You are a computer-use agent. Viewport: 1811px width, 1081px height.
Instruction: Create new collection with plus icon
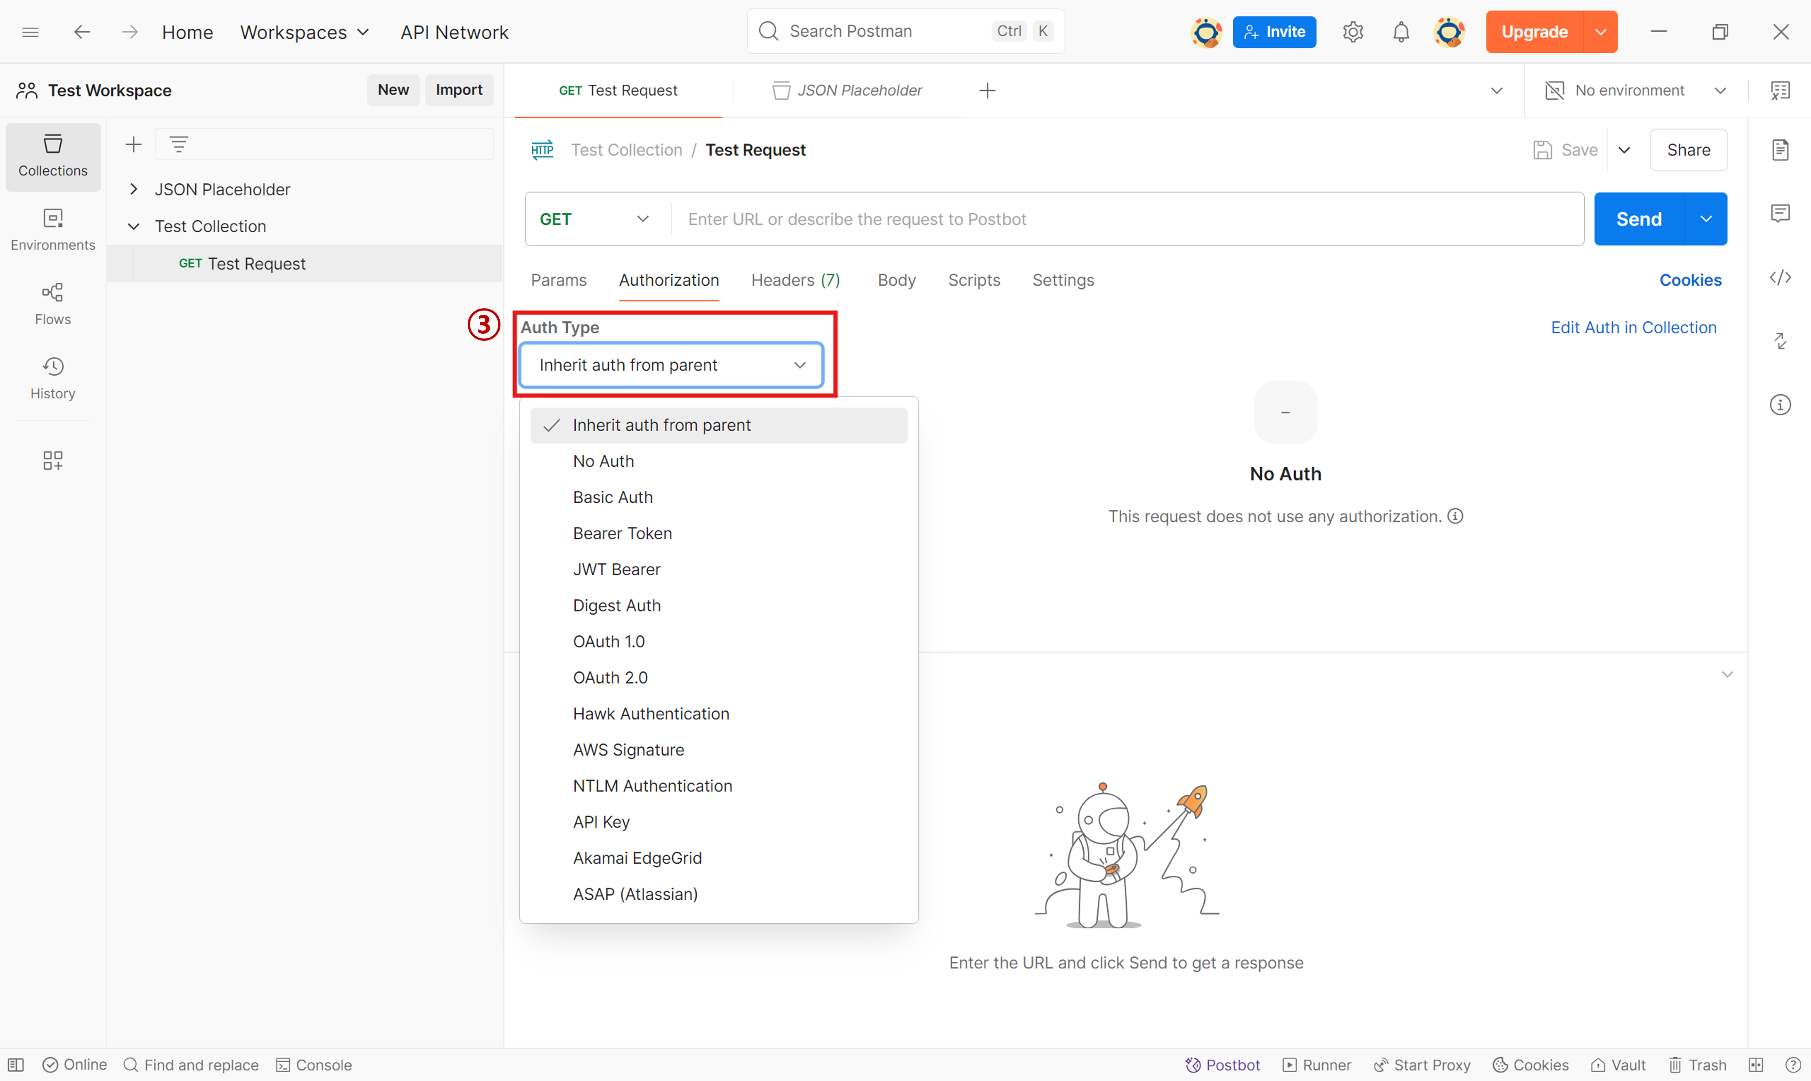tap(133, 144)
